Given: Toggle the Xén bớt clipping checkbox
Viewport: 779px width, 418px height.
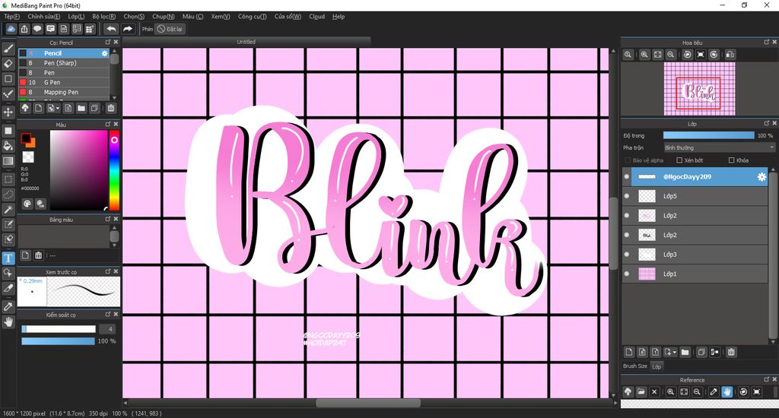Looking at the screenshot, I should click(679, 160).
